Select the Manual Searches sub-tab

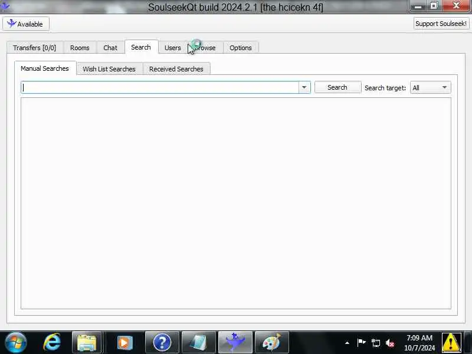coord(45,68)
